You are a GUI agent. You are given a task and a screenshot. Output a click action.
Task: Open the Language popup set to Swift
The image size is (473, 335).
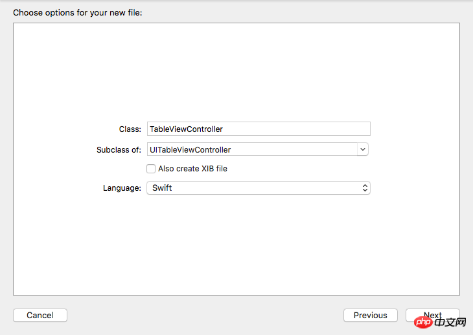point(259,188)
